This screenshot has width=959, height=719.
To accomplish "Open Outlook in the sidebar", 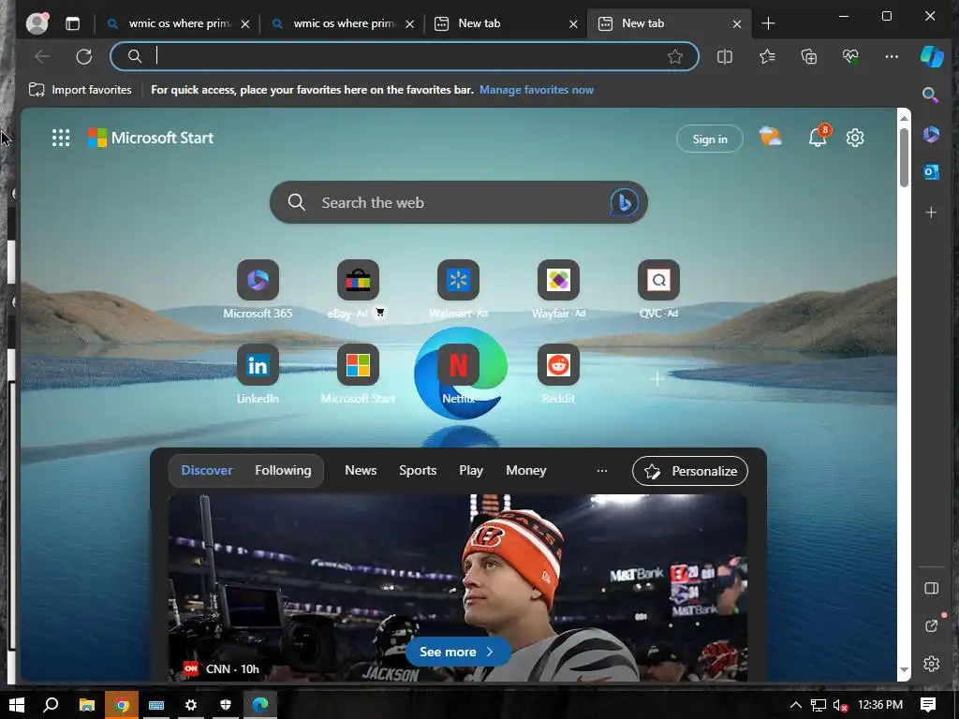I will point(931,172).
